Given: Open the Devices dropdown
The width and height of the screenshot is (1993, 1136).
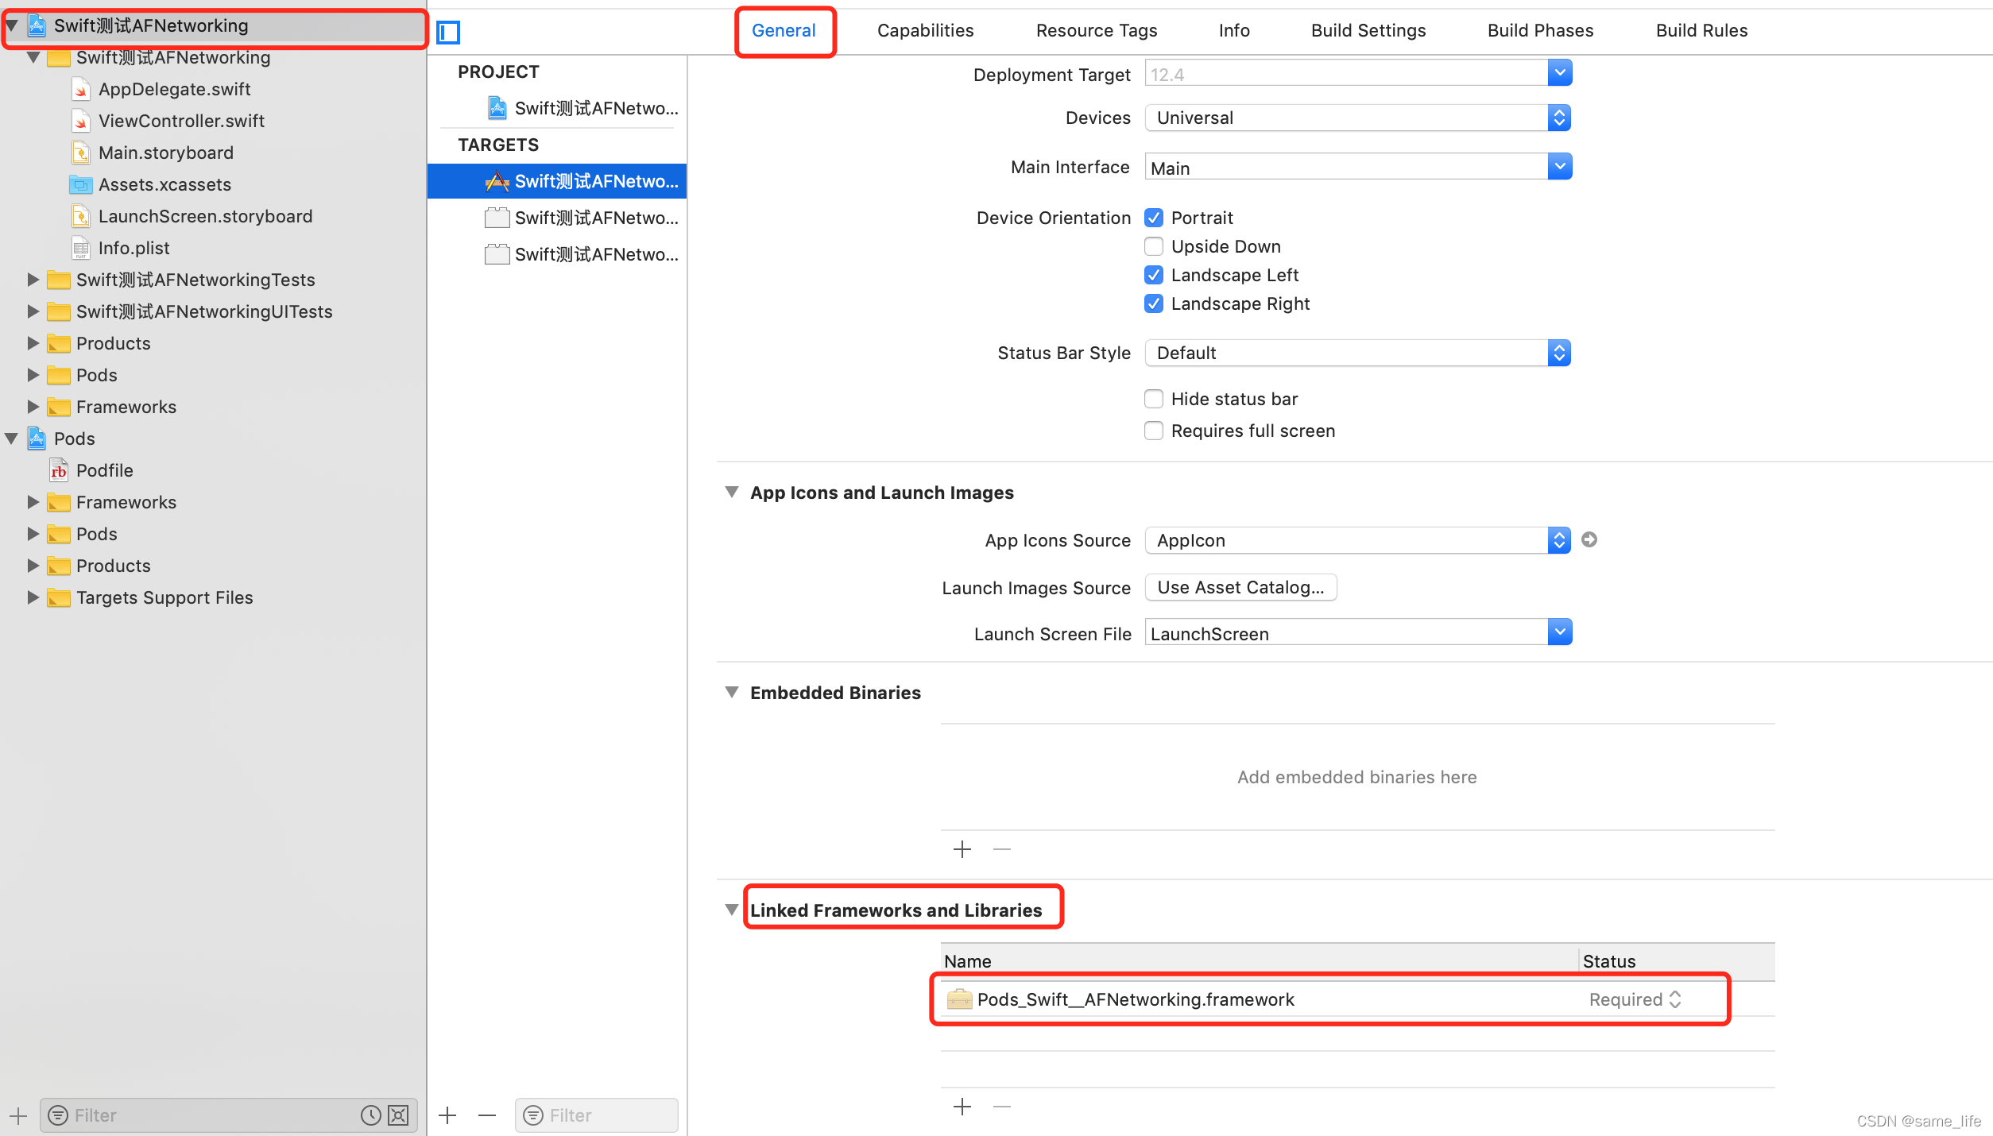Looking at the screenshot, I should pyautogui.click(x=1357, y=118).
